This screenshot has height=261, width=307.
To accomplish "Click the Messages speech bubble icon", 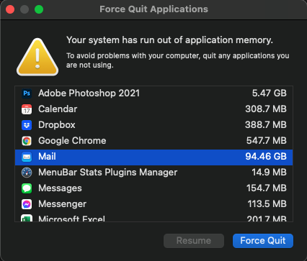I will click(27, 188).
